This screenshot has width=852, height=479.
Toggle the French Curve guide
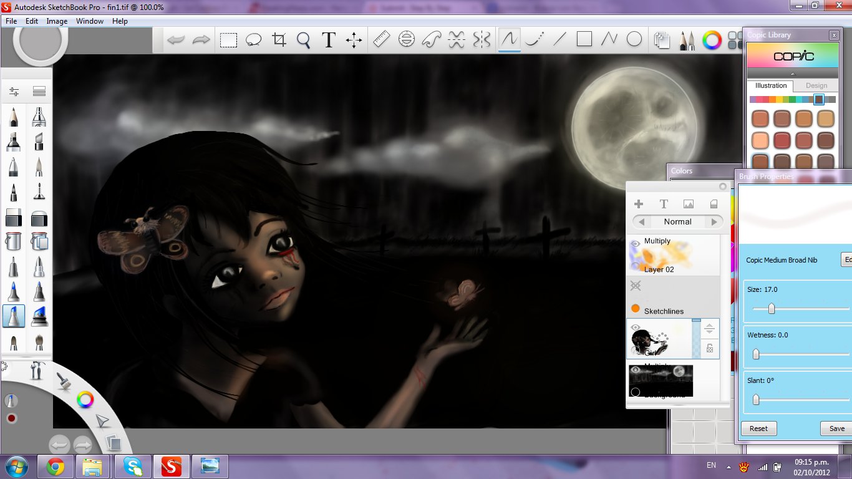pos(431,40)
